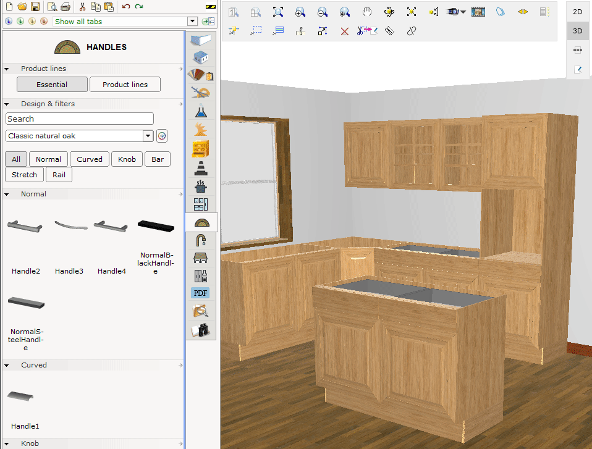Open the cabinets layout sidebar tab
Image resolution: width=592 pixels, height=449 pixels.
(x=201, y=204)
